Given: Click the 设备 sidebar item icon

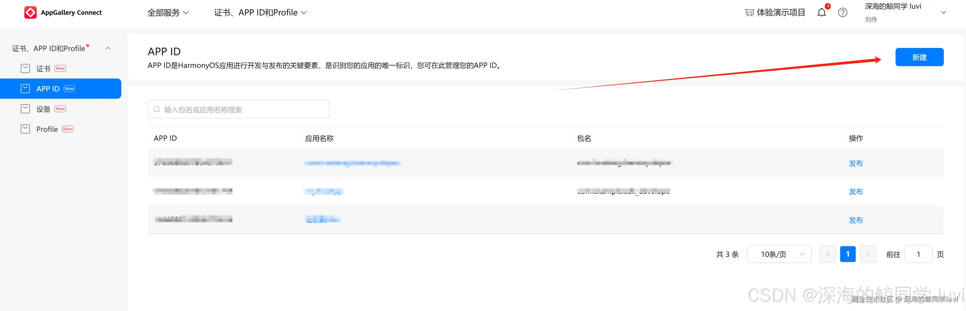Looking at the screenshot, I should (25, 109).
